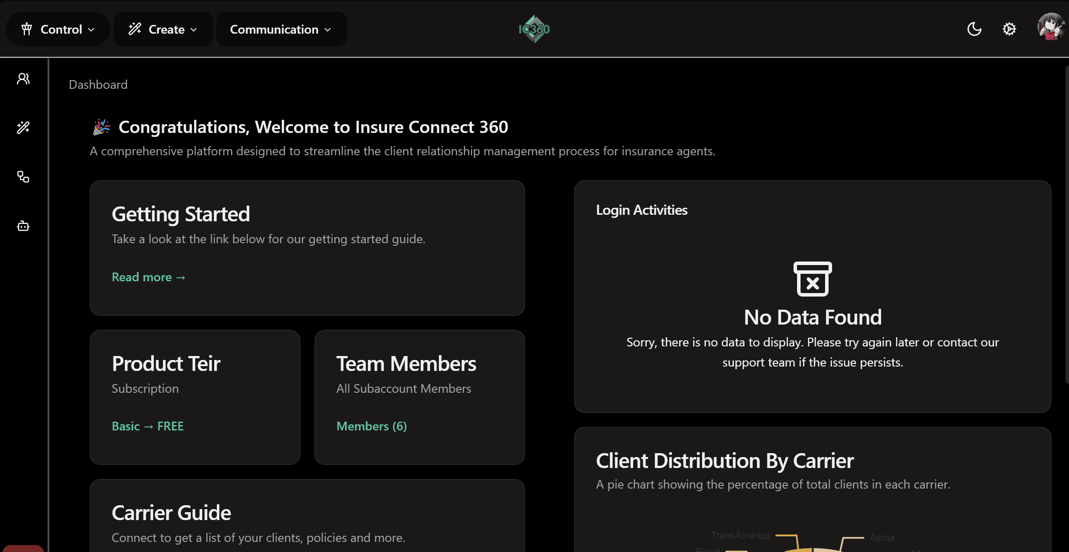Image resolution: width=1069 pixels, height=552 pixels.
Task: Open the Members (6) link
Action: tap(371, 426)
